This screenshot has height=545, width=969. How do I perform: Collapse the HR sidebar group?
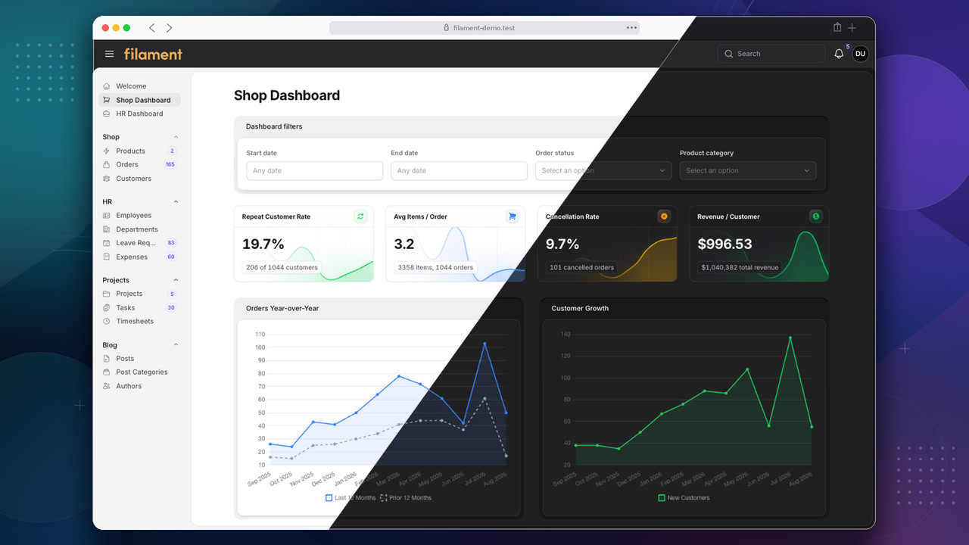click(176, 202)
